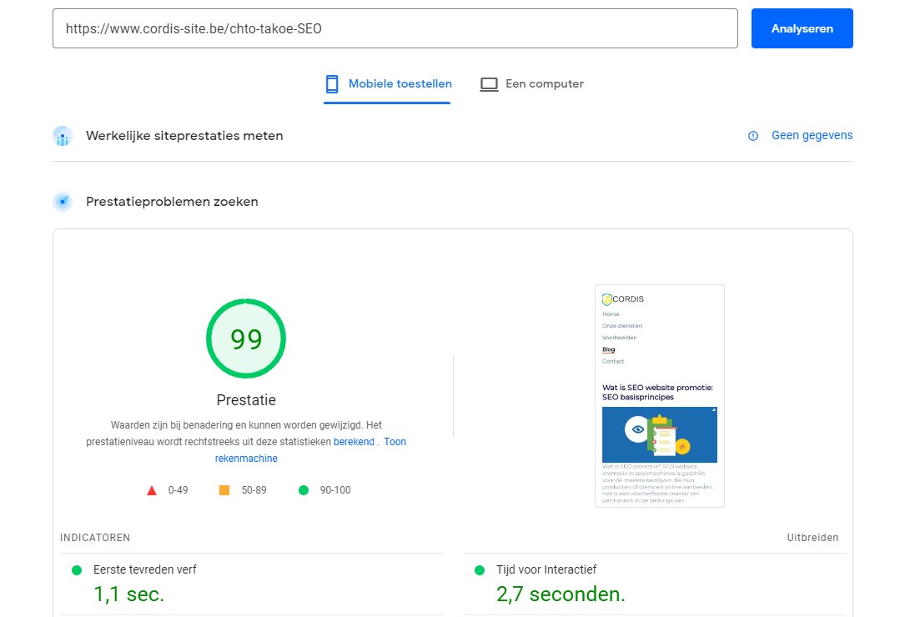The image size is (905, 617).
Task: Click the red triangle 0-49 legend icon
Action: coord(152,490)
